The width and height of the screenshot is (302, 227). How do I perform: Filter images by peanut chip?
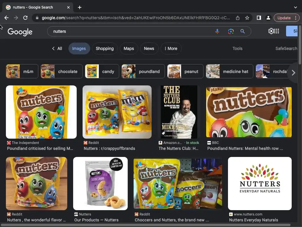[x=185, y=72]
